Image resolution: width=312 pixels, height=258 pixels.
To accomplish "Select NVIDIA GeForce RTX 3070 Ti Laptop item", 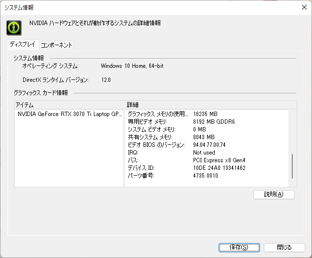I will coord(70,114).
